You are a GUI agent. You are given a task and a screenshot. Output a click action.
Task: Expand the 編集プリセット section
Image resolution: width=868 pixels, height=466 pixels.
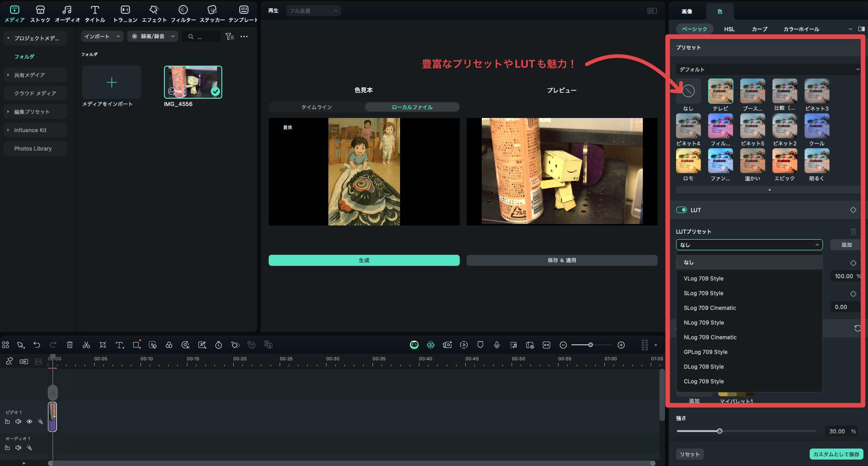[8, 112]
